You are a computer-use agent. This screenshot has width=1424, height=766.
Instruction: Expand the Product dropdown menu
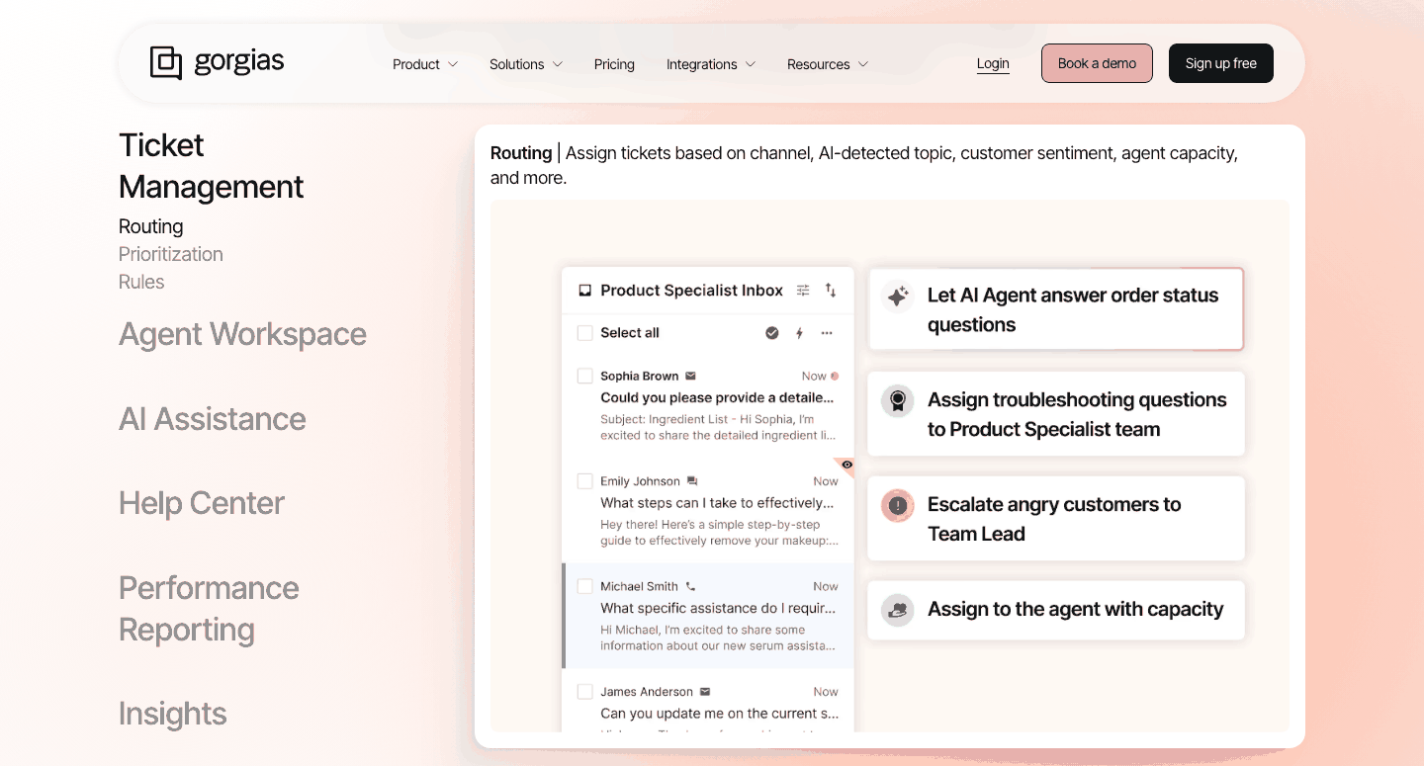pos(425,64)
